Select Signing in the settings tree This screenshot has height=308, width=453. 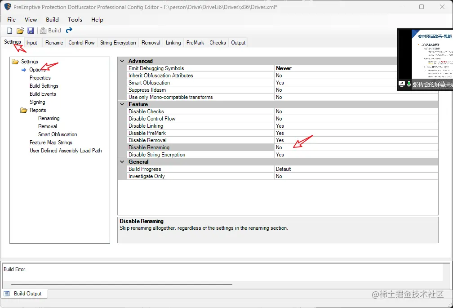point(37,102)
